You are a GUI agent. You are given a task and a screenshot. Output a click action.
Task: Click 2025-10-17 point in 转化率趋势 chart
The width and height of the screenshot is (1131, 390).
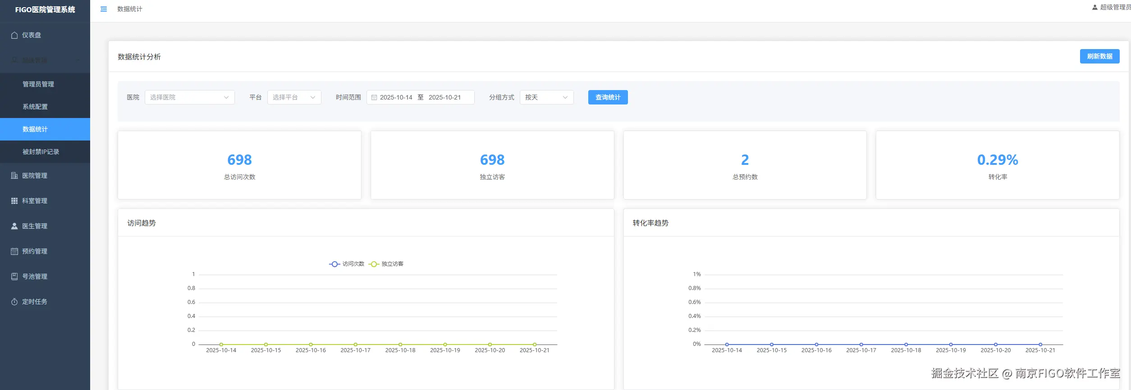pyautogui.click(x=861, y=345)
